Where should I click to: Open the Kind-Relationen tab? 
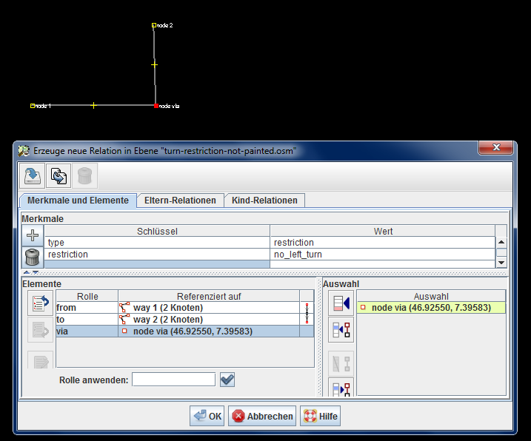pyautogui.click(x=264, y=201)
